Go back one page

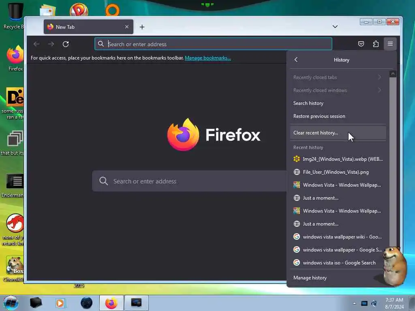(x=36, y=44)
